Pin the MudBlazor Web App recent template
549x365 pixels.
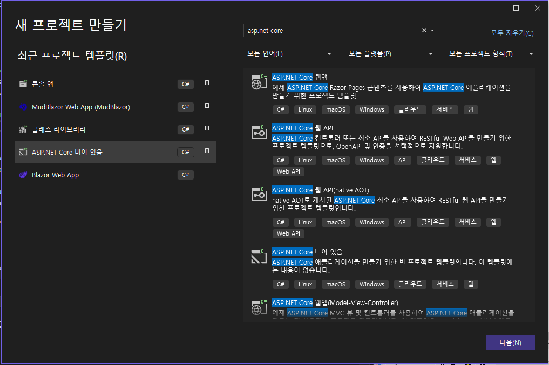tap(207, 107)
